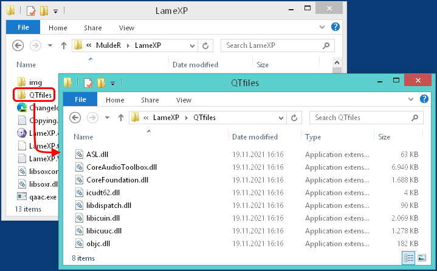Maximize the QTfiles window
Viewport: 437px width, 271px height.
click(396, 80)
